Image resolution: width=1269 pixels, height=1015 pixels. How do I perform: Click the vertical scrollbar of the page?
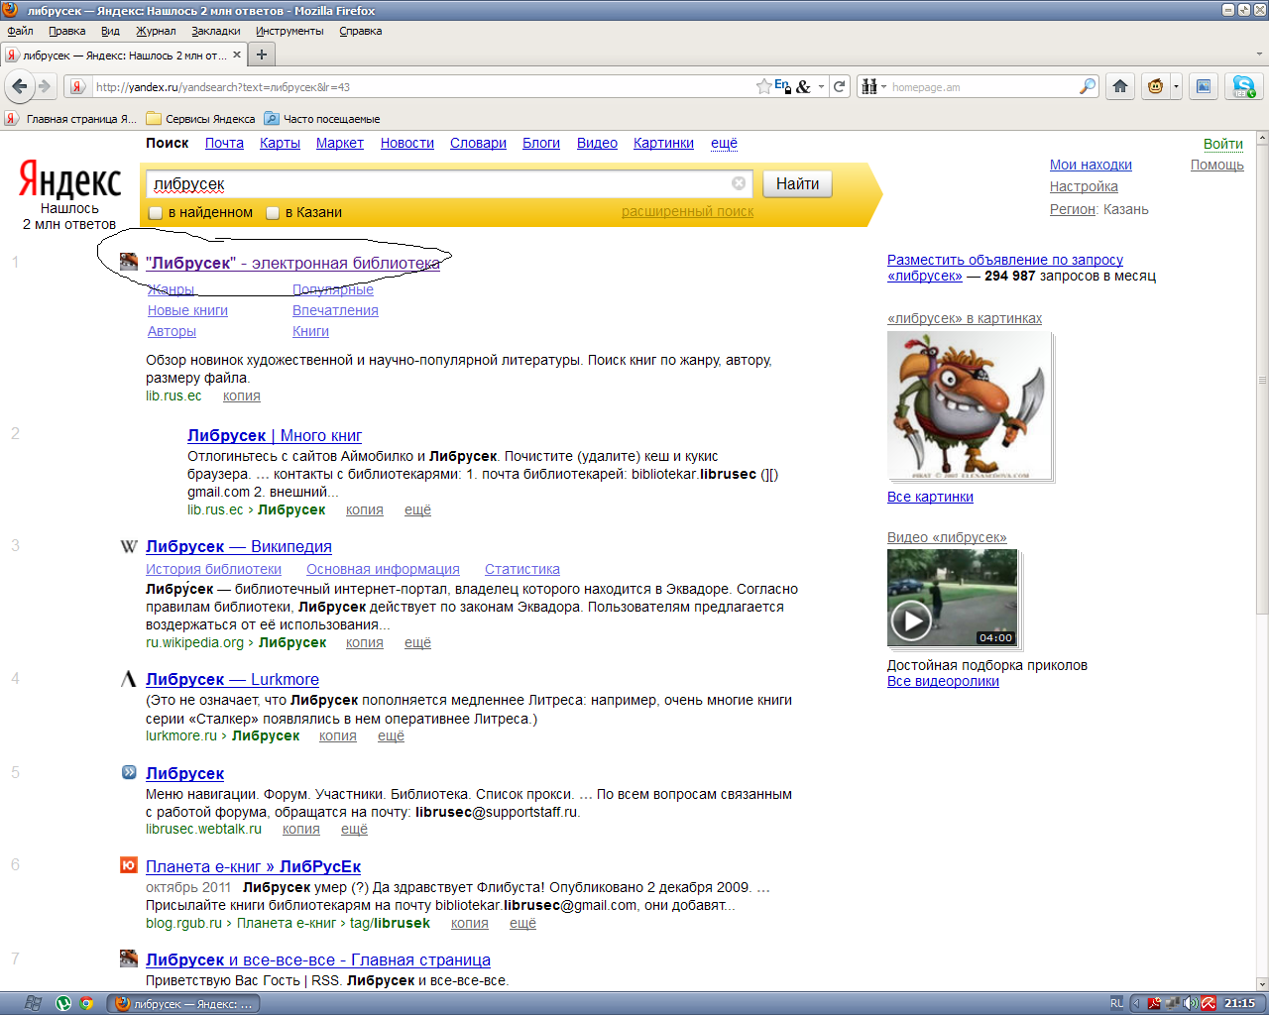[1262, 381]
